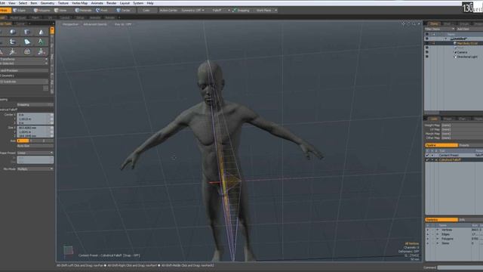483x272 pixels.
Task: Click the Ray GL Off button
Action: [123, 24]
